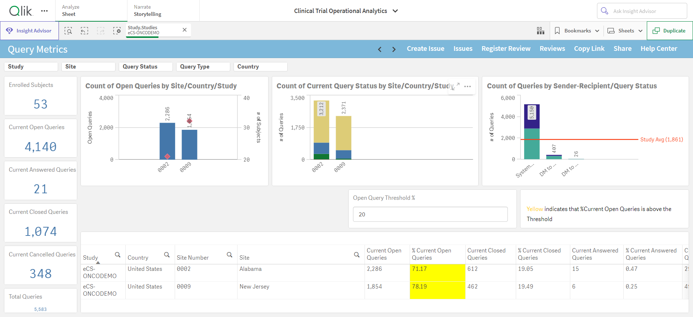Toggle the Insight Advisor panel
The height and width of the screenshot is (317, 693).
(29, 31)
